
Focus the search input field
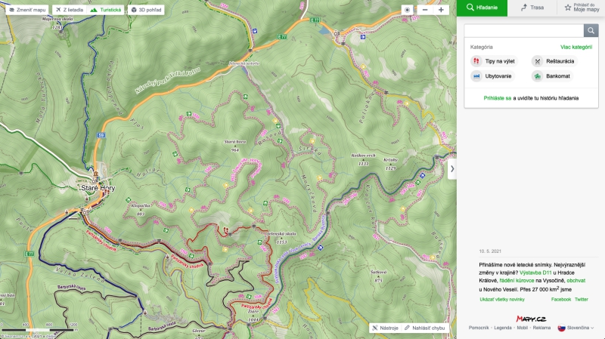click(524, 30)
